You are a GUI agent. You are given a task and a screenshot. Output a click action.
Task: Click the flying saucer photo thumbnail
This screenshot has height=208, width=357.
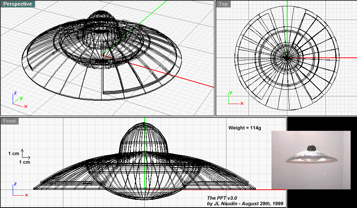[x=311, y=160]
